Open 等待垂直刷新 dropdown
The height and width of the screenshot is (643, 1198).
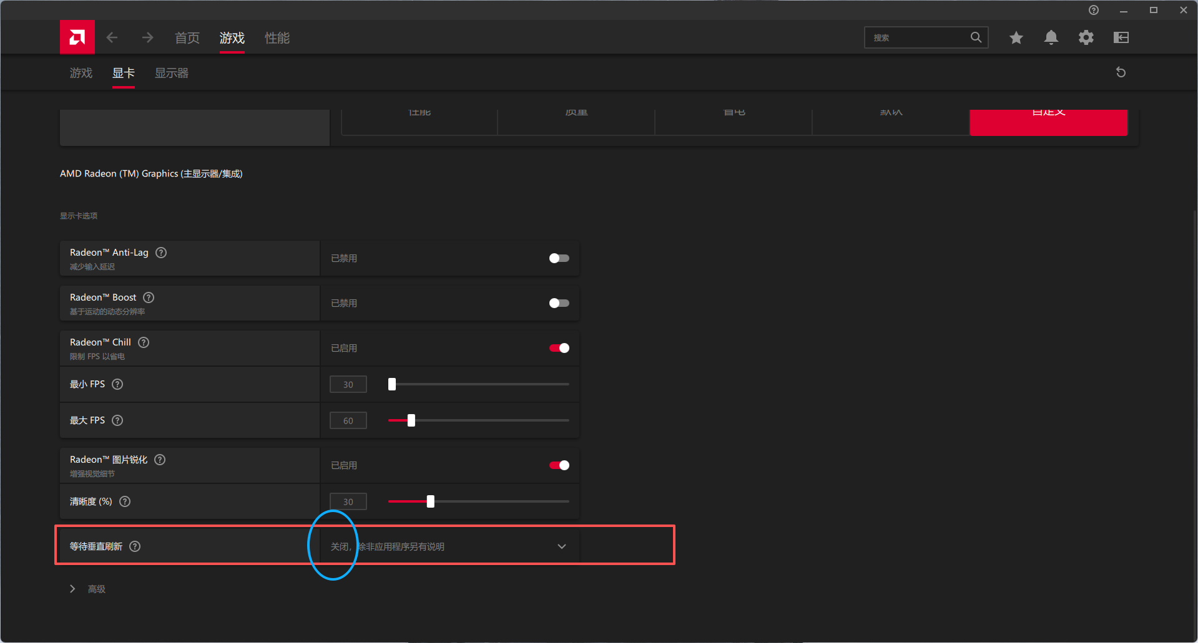tap(449, 546)
